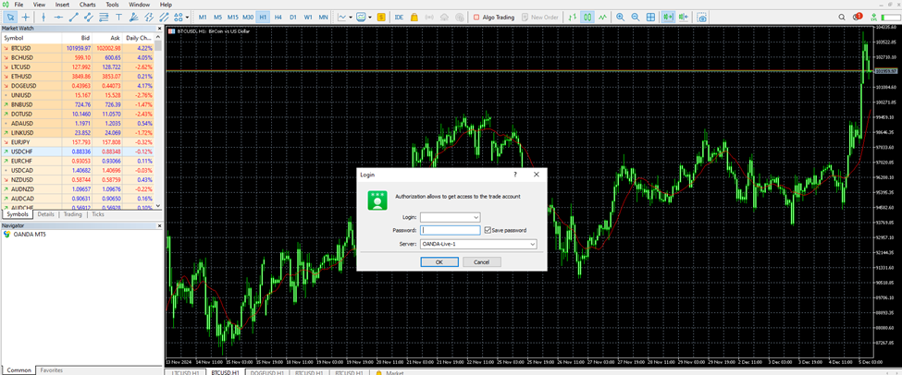Viewport: 902px width, 375px height.
Task: Click the zoom out magnifier icon
Action: pos(635,18)
